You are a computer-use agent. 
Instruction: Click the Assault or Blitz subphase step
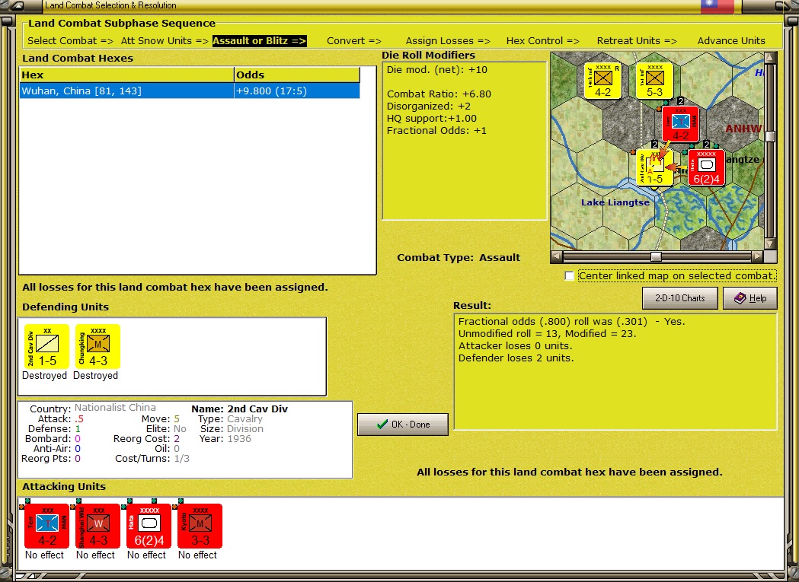point(260,41)
